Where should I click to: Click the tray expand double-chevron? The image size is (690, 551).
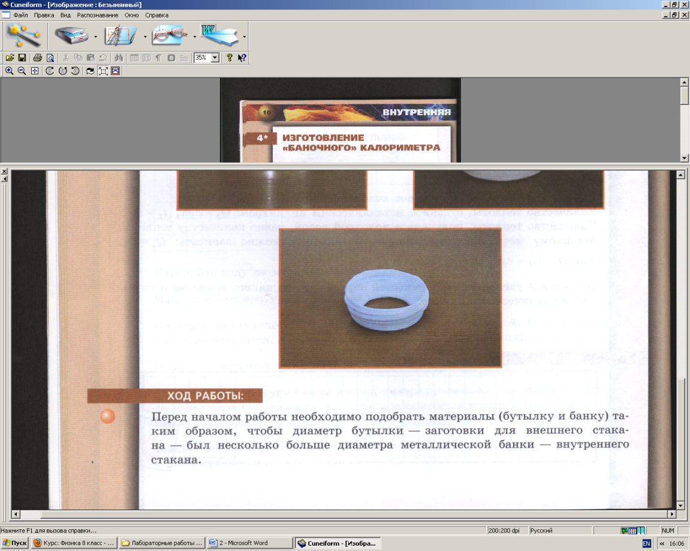tap(661, 544)
